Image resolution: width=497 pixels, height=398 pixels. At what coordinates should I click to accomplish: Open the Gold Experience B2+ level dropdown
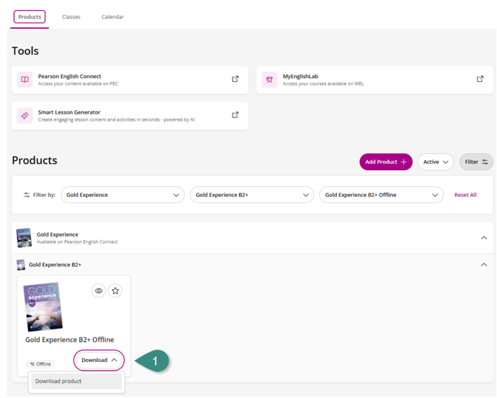point(252,195)
